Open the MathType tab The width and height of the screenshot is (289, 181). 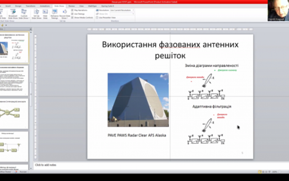92,6
